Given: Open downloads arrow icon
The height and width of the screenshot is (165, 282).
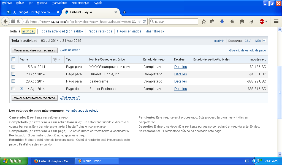Looking at the screenshot, I should (x=222, y=21).
